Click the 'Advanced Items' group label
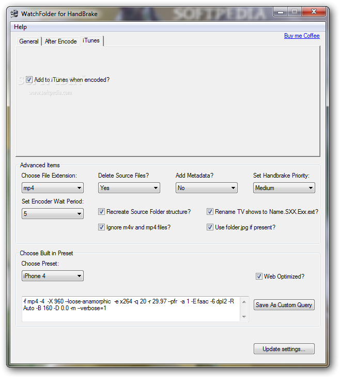The width and height of the screenshot is (340, 378). (x=40, y=165)
